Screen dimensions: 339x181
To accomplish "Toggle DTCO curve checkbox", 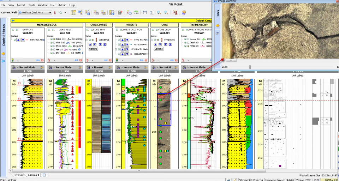I will click(x=52, y=46).
